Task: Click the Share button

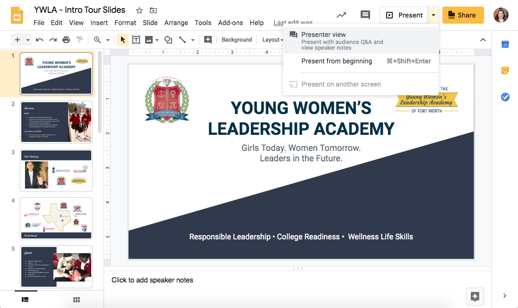Action: point(463,15)
